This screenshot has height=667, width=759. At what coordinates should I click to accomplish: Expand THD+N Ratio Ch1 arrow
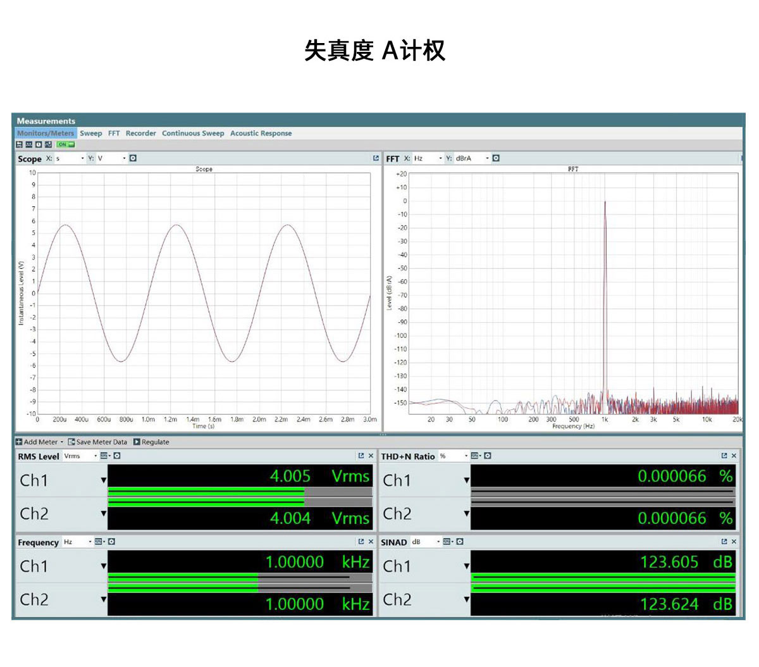point(466,480)
